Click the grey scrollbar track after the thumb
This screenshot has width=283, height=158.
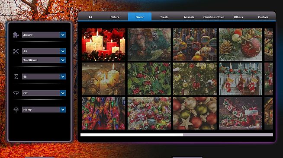tap(228, 135)
